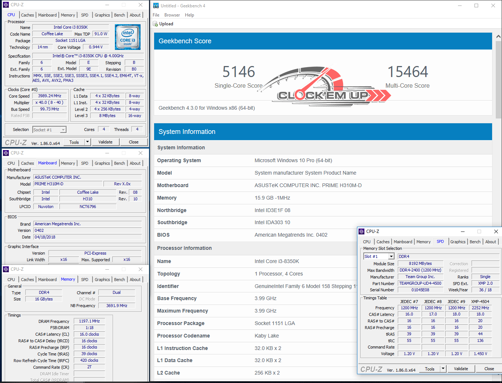Click the CPU-Z icon in SPD window title bar
502x383 pixels.
coord(361,231)
